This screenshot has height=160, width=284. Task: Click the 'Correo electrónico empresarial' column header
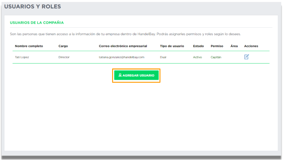click(x=123, y=46)
